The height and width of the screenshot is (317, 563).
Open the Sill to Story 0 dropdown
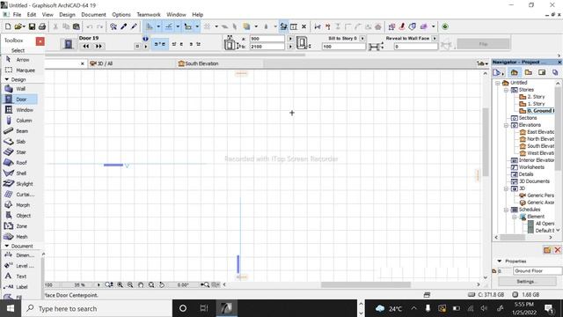362,38
